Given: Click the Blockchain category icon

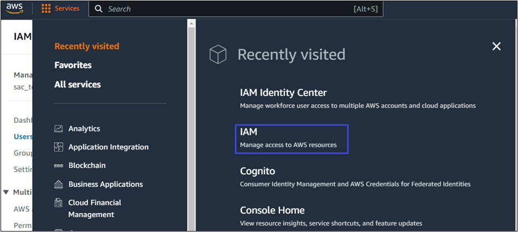Looking at the screenshot, I should pos(59,166).
